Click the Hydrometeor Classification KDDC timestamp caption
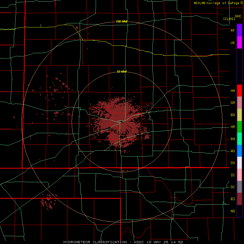This screenshot has width=244, height=244. [x=123, y=242]
